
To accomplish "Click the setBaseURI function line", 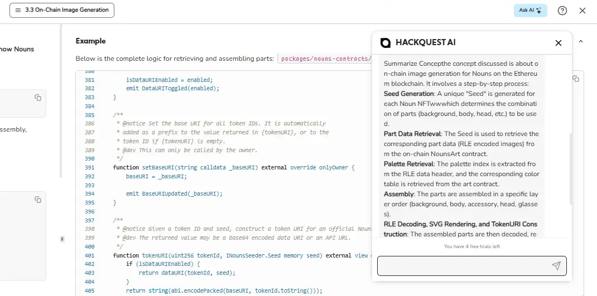I will (233, 167).
